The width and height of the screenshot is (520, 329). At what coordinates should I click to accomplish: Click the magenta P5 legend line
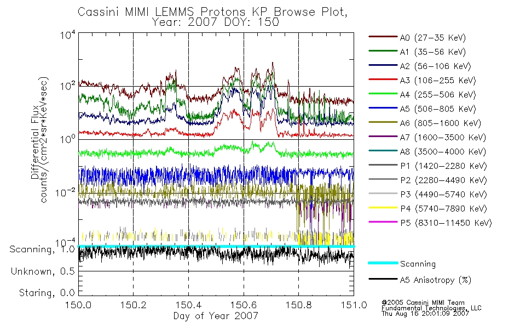383,222
